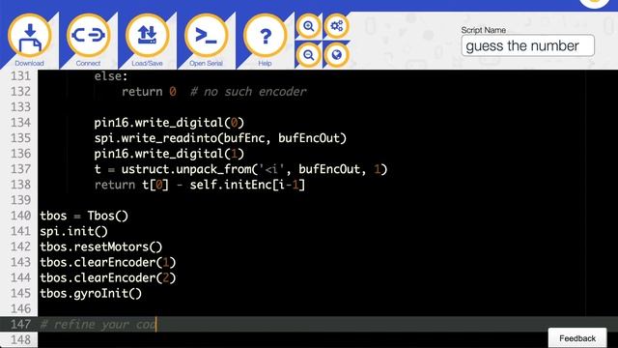Click on 'tbos.resetMotors()' line

[x=100, y=247]
